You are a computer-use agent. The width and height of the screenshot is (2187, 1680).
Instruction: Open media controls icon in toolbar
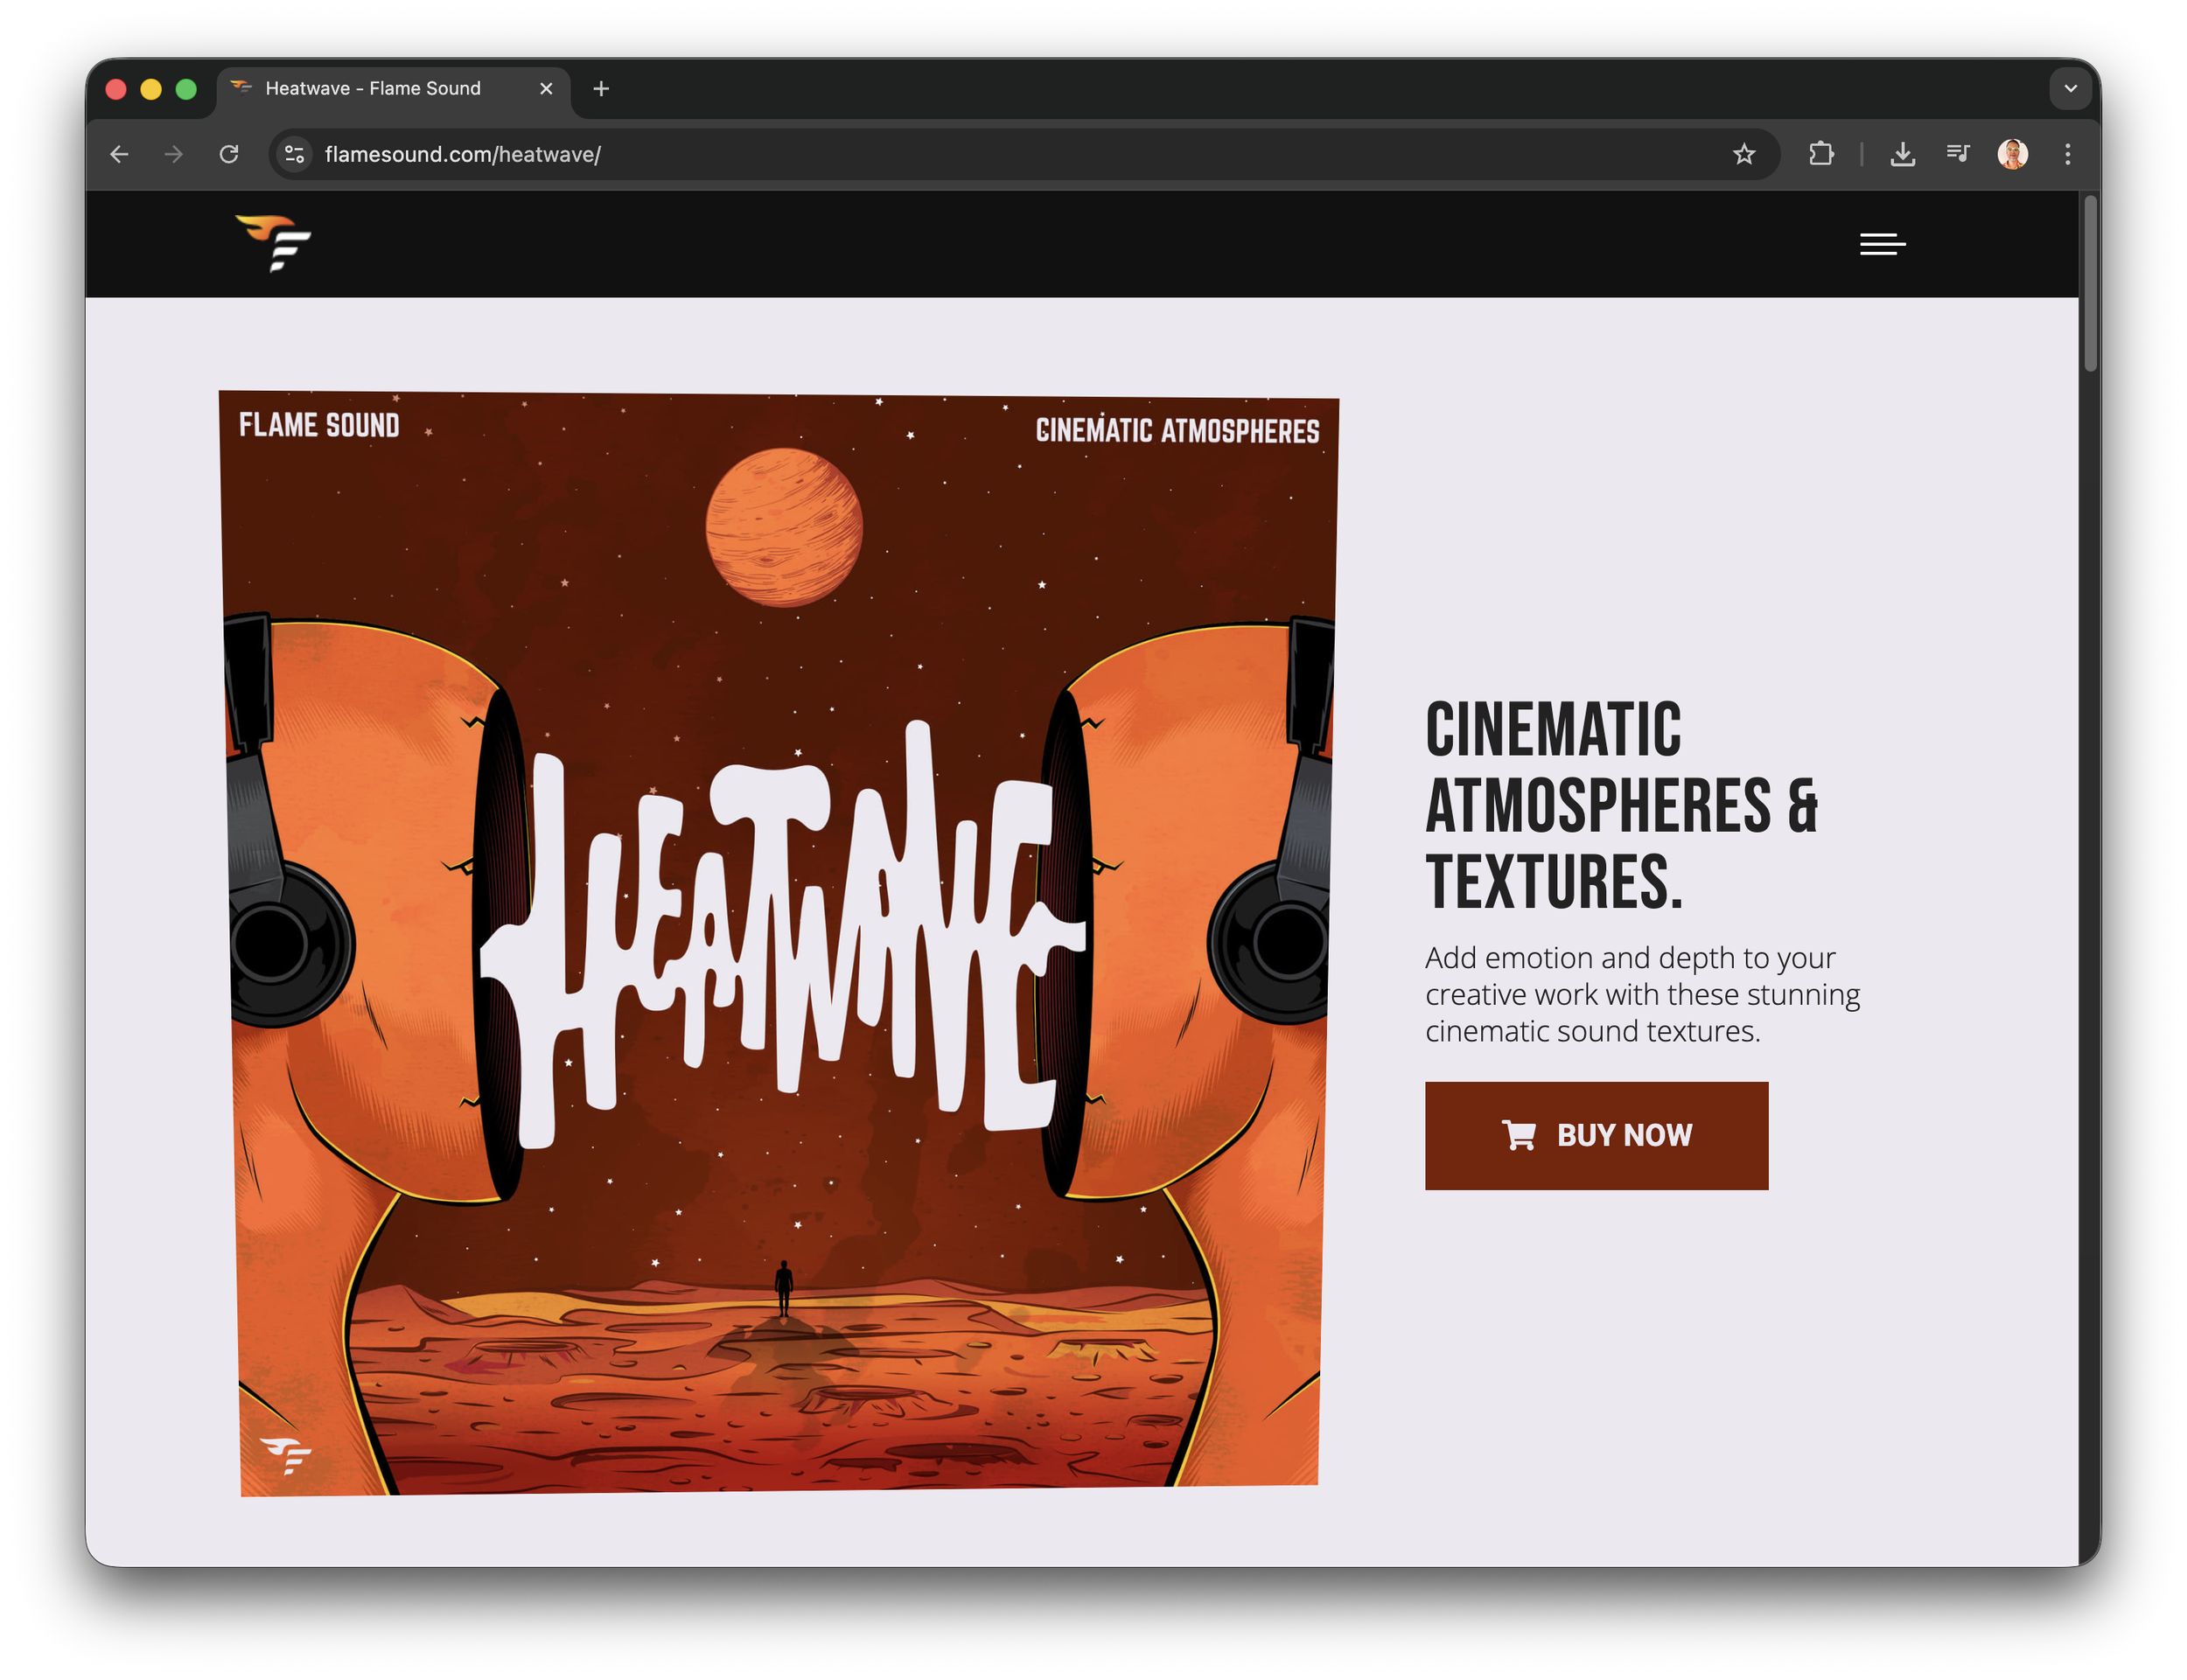tap(1957, 154)
